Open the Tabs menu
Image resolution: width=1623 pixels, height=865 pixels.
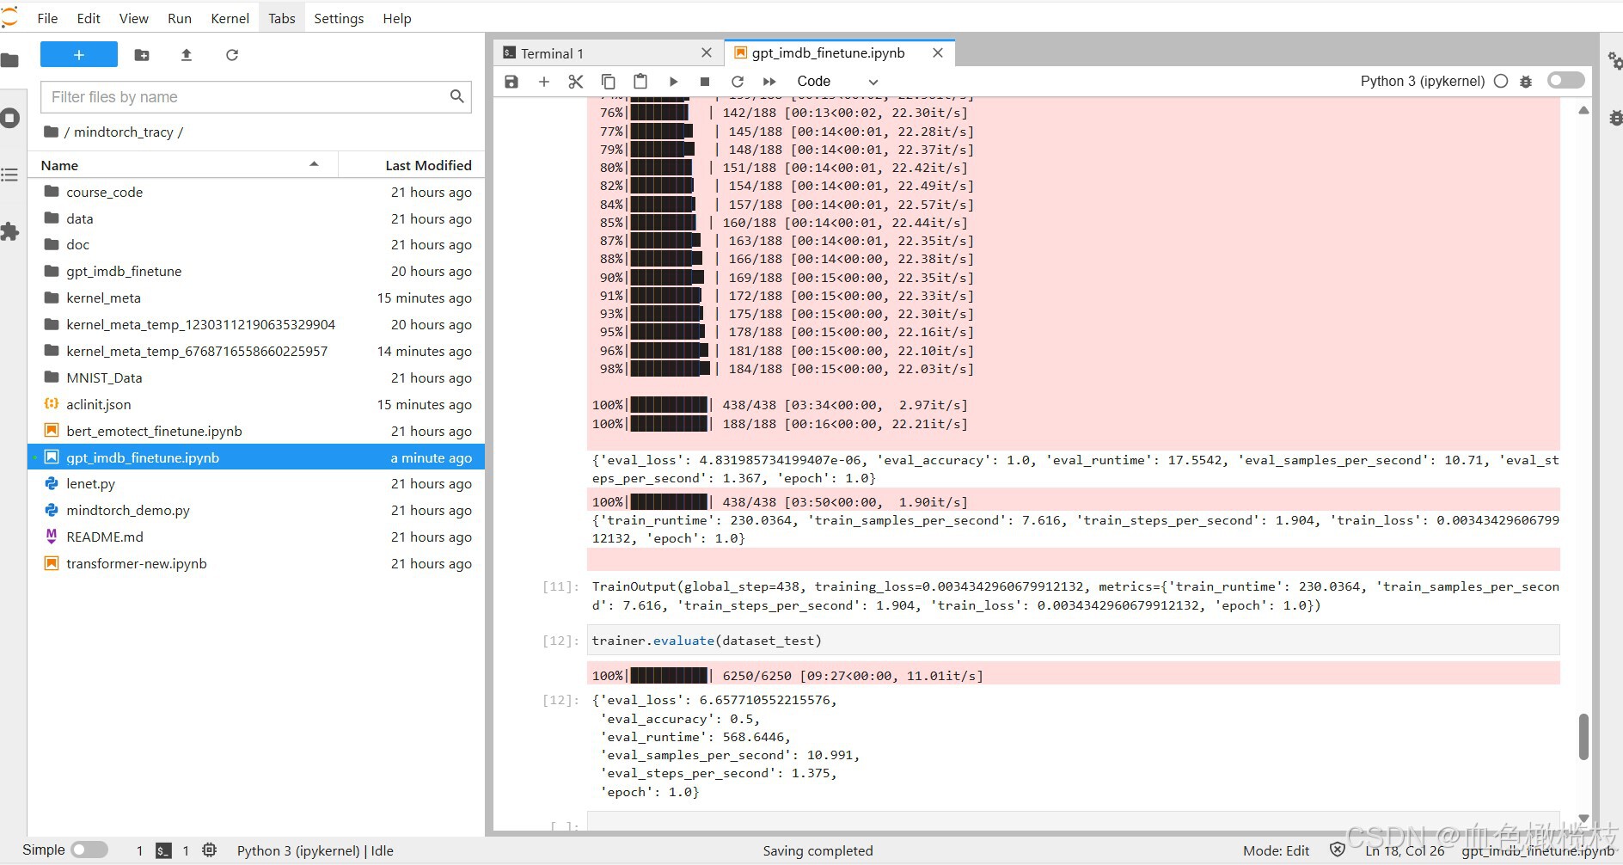[x=281, y=18]
